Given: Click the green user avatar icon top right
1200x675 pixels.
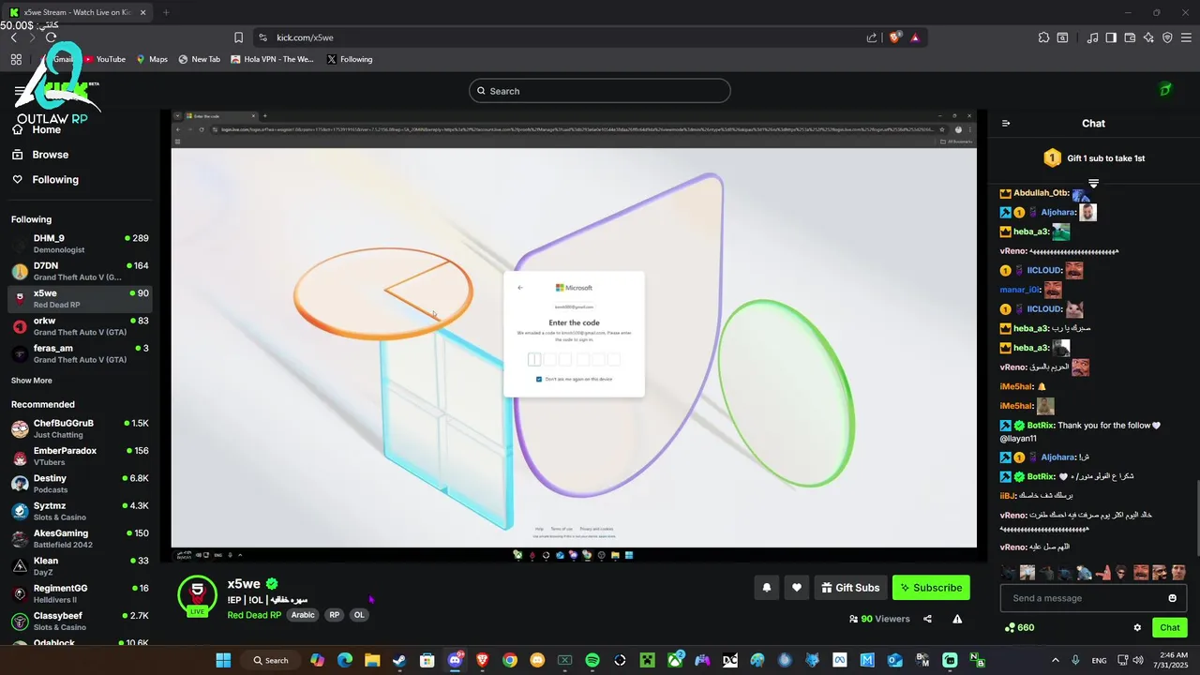Looking at the screenshot, I should point(1165,90).
